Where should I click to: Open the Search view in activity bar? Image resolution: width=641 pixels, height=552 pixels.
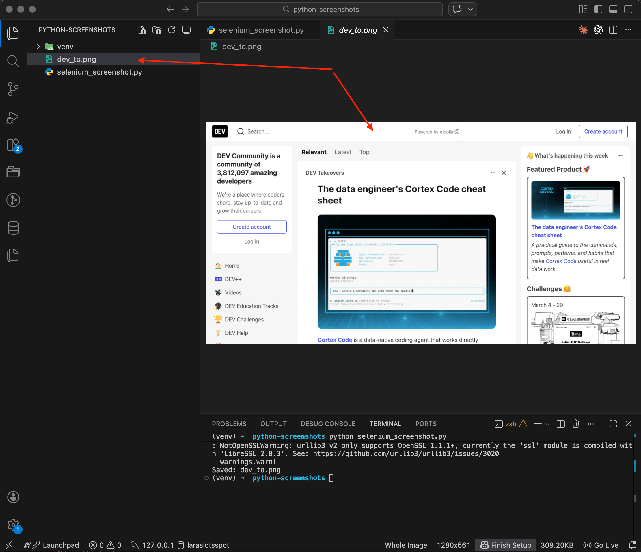point(13,61)
